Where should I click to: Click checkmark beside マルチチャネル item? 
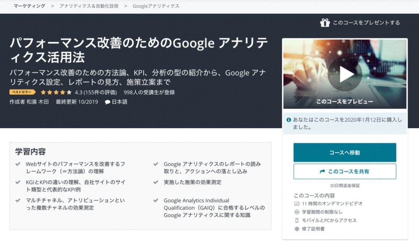pyautogui.click(x=18, y=200)
